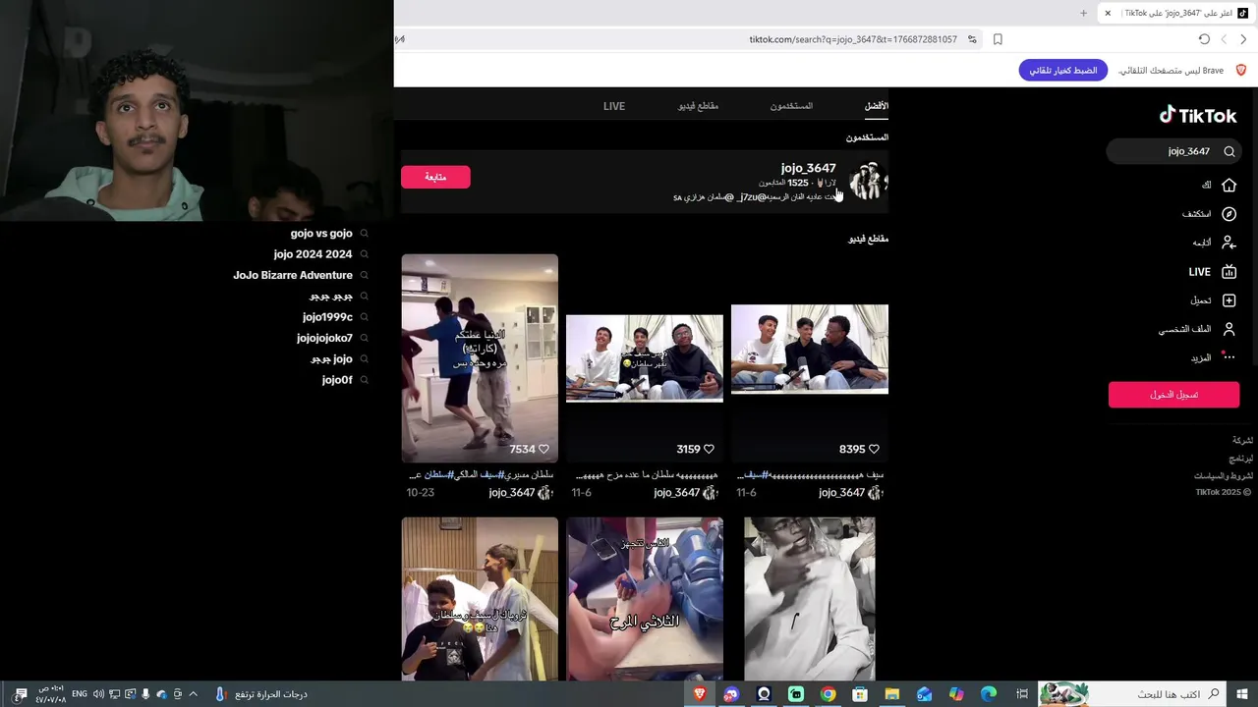Viewport: 1258px width, 707px height.
Task: Select suggestion 'jojo0f'
Action: tap(337, 380)
